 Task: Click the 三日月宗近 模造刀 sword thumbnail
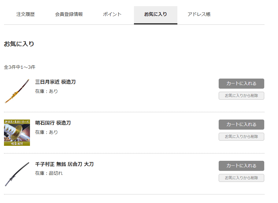(x=17, y=91)
